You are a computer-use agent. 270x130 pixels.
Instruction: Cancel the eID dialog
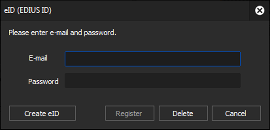pos(236,113)
